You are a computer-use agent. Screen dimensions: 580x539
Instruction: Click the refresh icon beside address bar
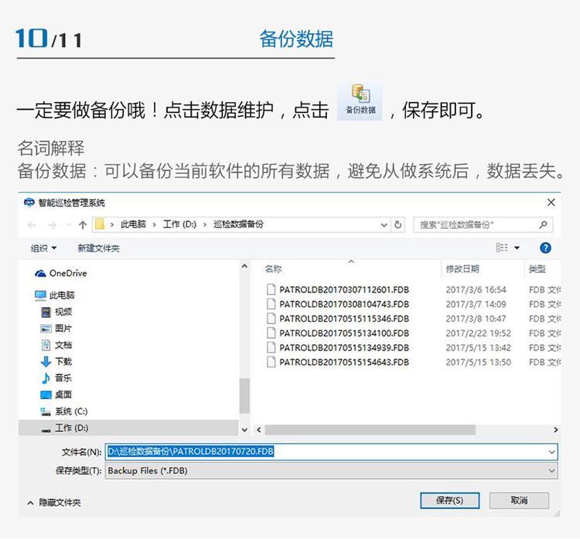coord(398,225)
